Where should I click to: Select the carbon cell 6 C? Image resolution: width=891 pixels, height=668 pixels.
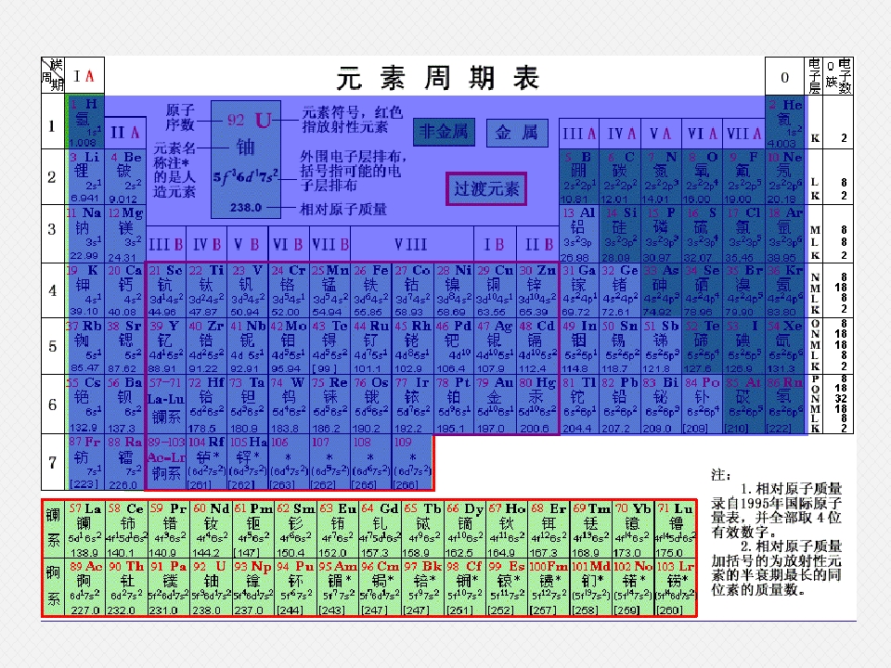(x=620, y=176)
